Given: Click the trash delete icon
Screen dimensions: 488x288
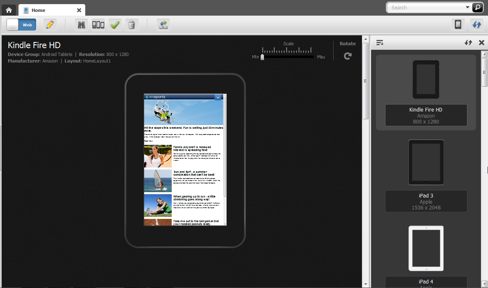Looking at the screenshot, I should [132, 25].
